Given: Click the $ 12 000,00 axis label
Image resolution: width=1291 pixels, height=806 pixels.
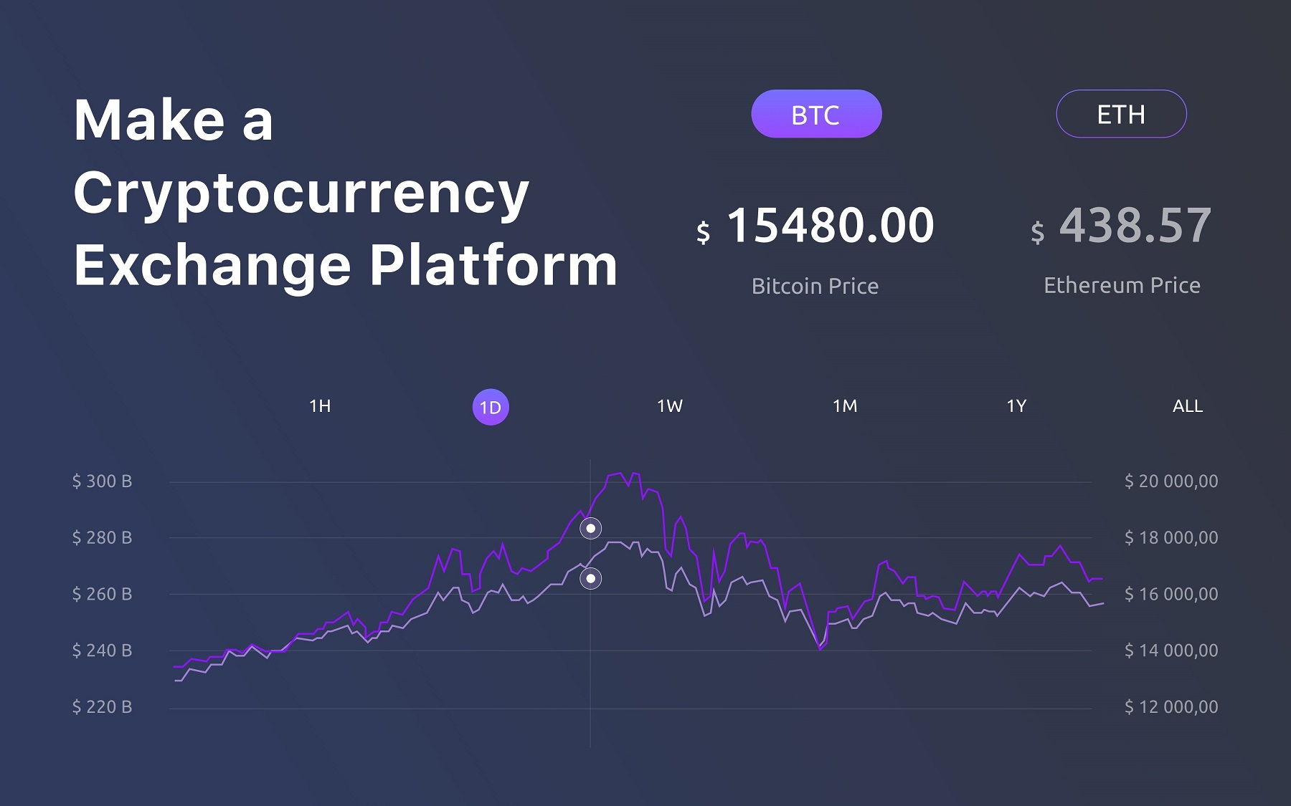Looking at the screenshot, I should (1171, 707).
